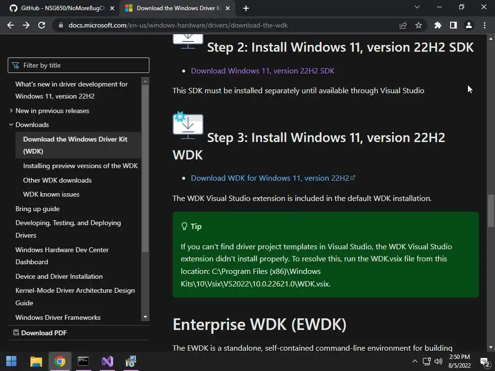Open the Extensions puzzle menu
Screen dimensions: 495x371
coord(437,25)
